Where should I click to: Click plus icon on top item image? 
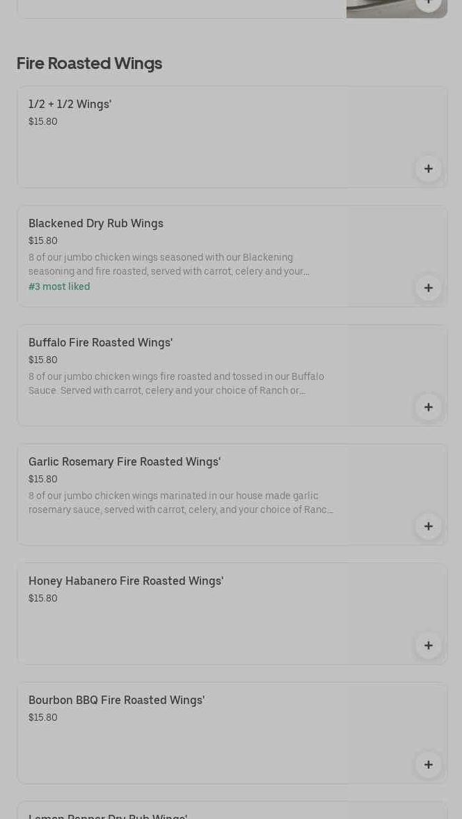click(x=428, y=3)
